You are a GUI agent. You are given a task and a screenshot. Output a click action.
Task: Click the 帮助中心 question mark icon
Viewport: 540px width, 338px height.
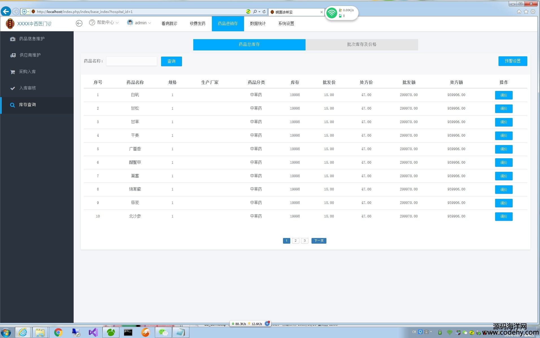click(92, 23)
